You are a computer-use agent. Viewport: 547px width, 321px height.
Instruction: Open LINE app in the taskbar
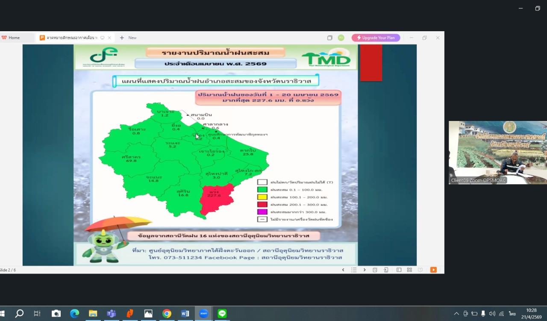pyautogui.click(x=222, y=313)
